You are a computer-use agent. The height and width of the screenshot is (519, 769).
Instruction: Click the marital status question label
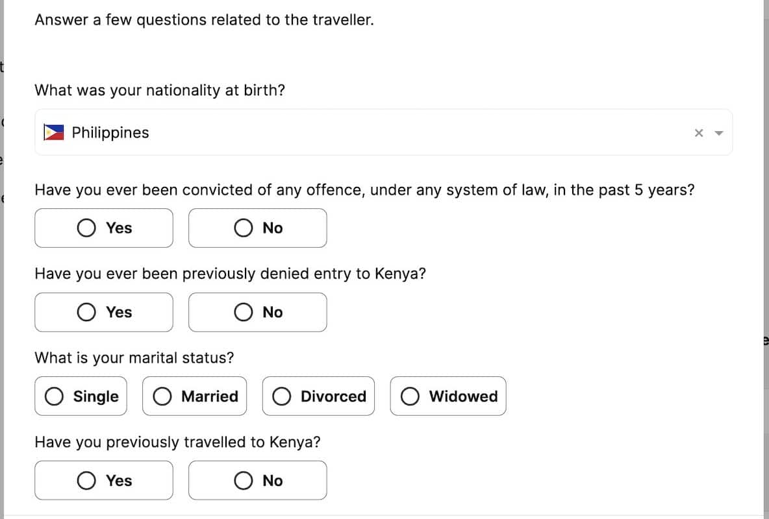[x=134, y=357]
